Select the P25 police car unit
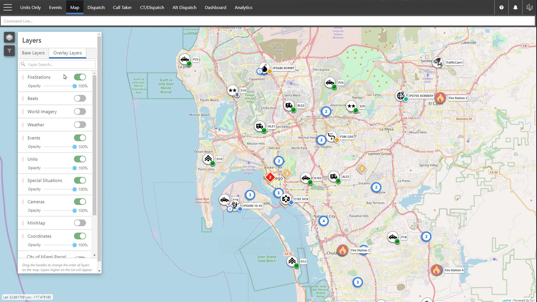Viewport: 537px width, 302px height. point(185,59)
